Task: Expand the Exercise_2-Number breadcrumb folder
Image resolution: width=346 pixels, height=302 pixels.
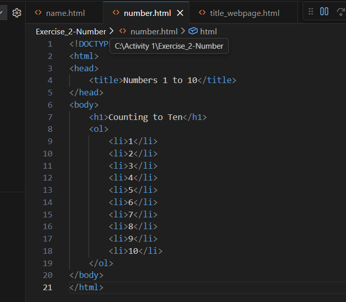Action: point(71,31)
